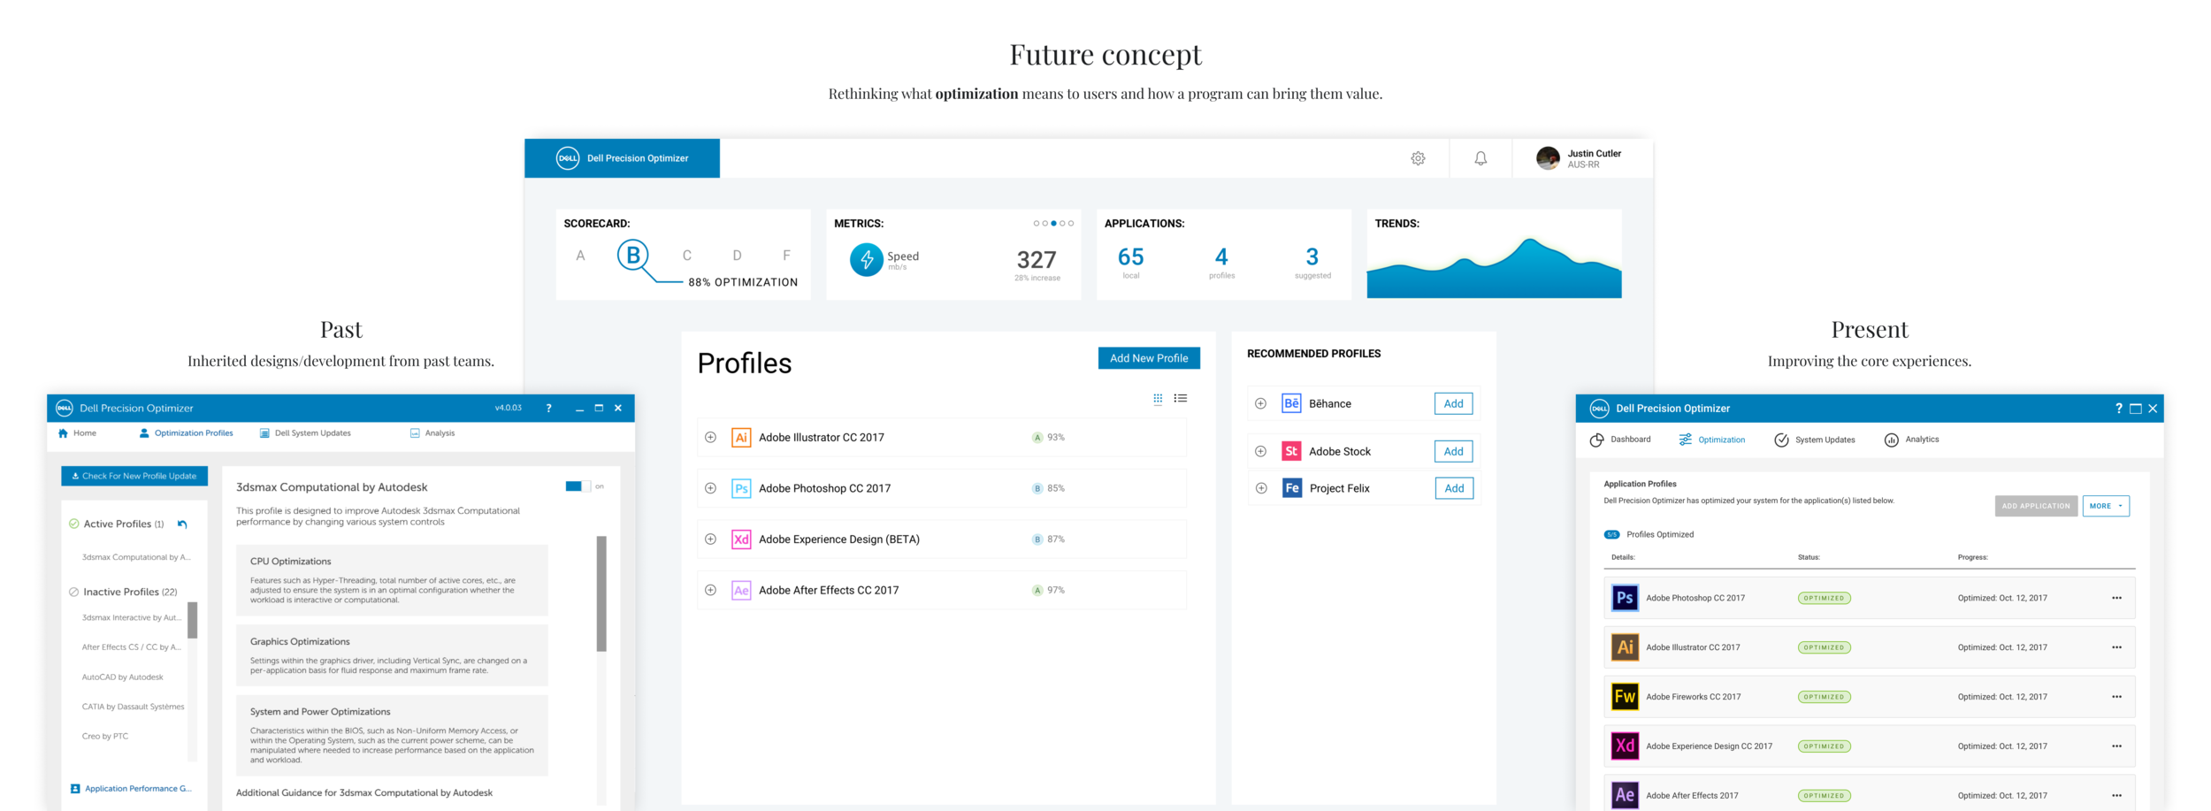The height and width of the screenshot is (811, 2211).
Task: Add the Adobe Stock recommended profile
Action: (x=1454, y=452)
